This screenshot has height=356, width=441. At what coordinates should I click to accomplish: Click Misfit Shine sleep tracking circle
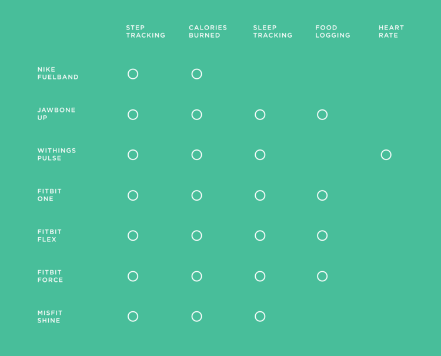tap(260, 317)
